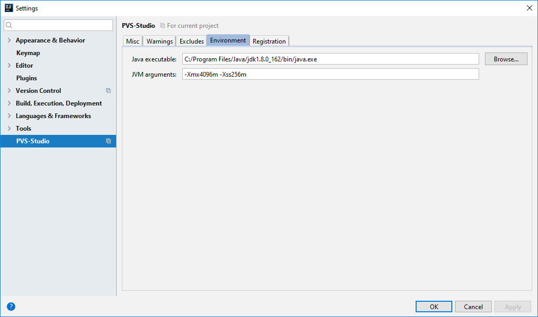Expand Version Control settings node

click(x=9, y=90)
